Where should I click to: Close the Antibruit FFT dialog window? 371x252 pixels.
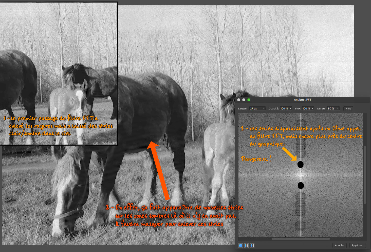click(x=239, y=100)
